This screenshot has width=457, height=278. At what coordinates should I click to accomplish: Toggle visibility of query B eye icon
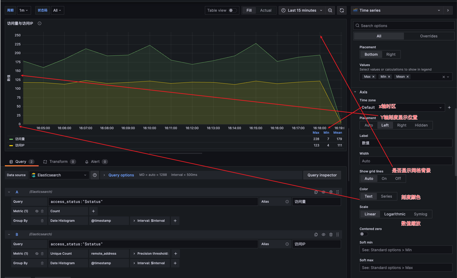pos(323,234)
